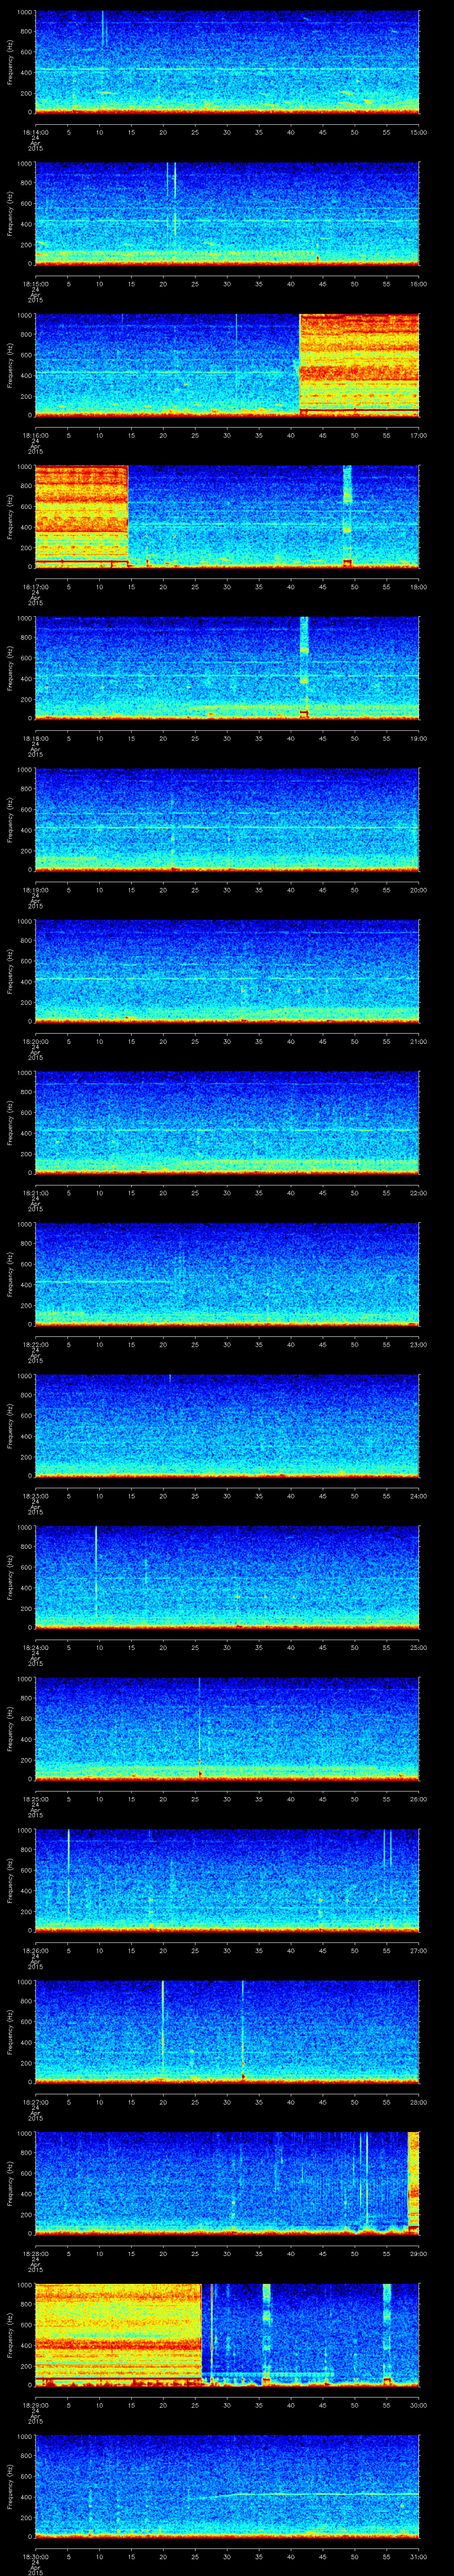Click the spectrogram panel starting at 18:28:00

point(227,2183)
